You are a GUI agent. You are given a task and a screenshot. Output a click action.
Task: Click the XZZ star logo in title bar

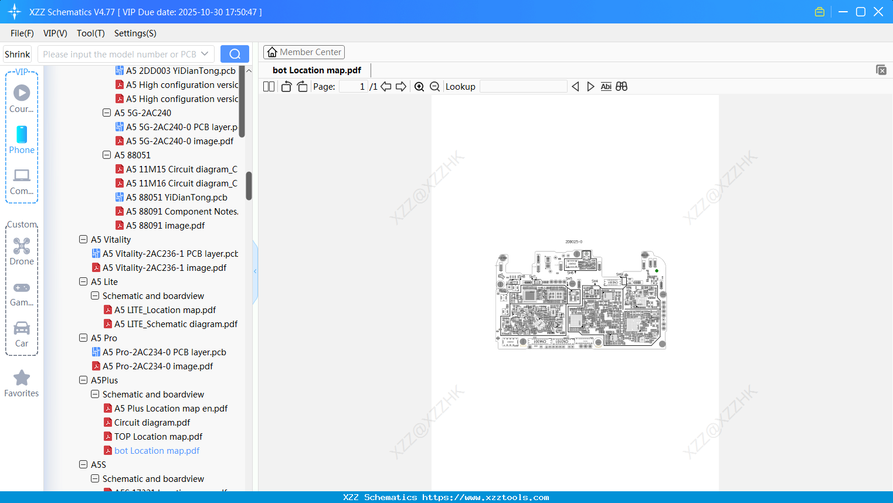click(x=15, y=12)
